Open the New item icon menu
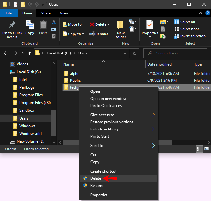Screen dimensions: 211x201 pos(132,22)
